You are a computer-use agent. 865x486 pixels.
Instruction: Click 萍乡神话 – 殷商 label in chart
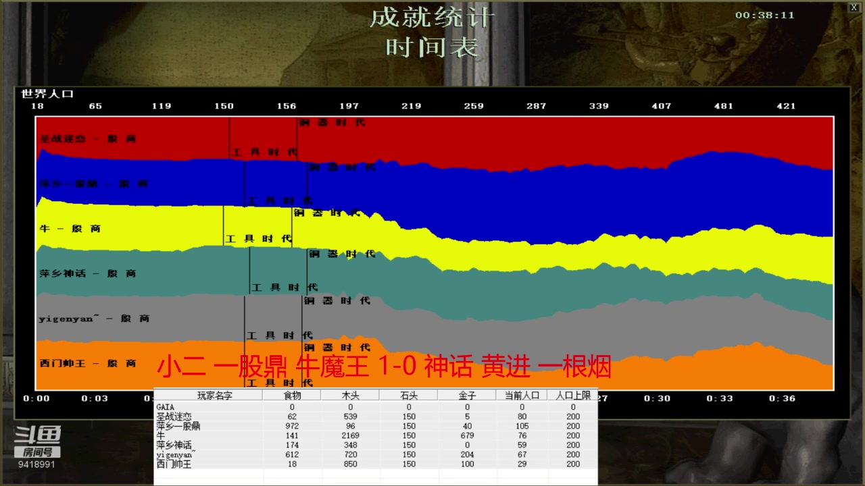tap(88, 273)
